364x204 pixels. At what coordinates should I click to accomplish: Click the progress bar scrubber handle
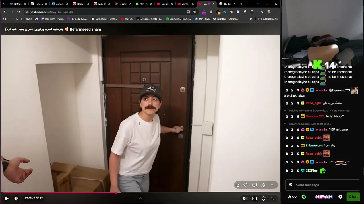point(116,193)
